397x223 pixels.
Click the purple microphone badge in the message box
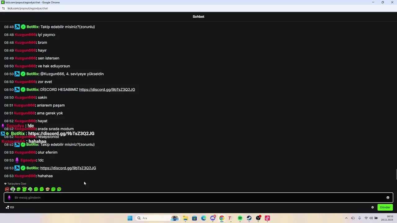(x=9, y=198)
